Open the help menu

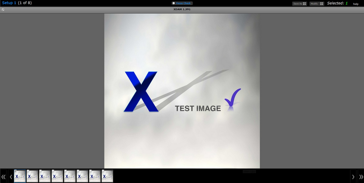[356, 4]
